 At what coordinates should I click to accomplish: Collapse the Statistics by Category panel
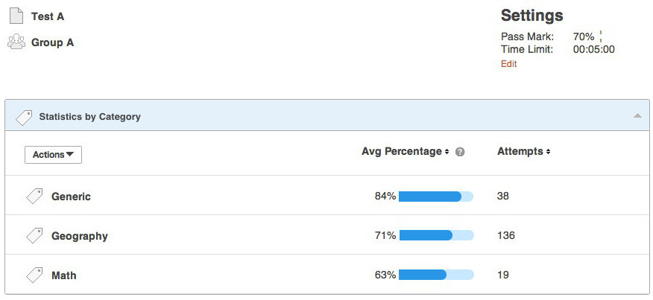pos(637,116)
